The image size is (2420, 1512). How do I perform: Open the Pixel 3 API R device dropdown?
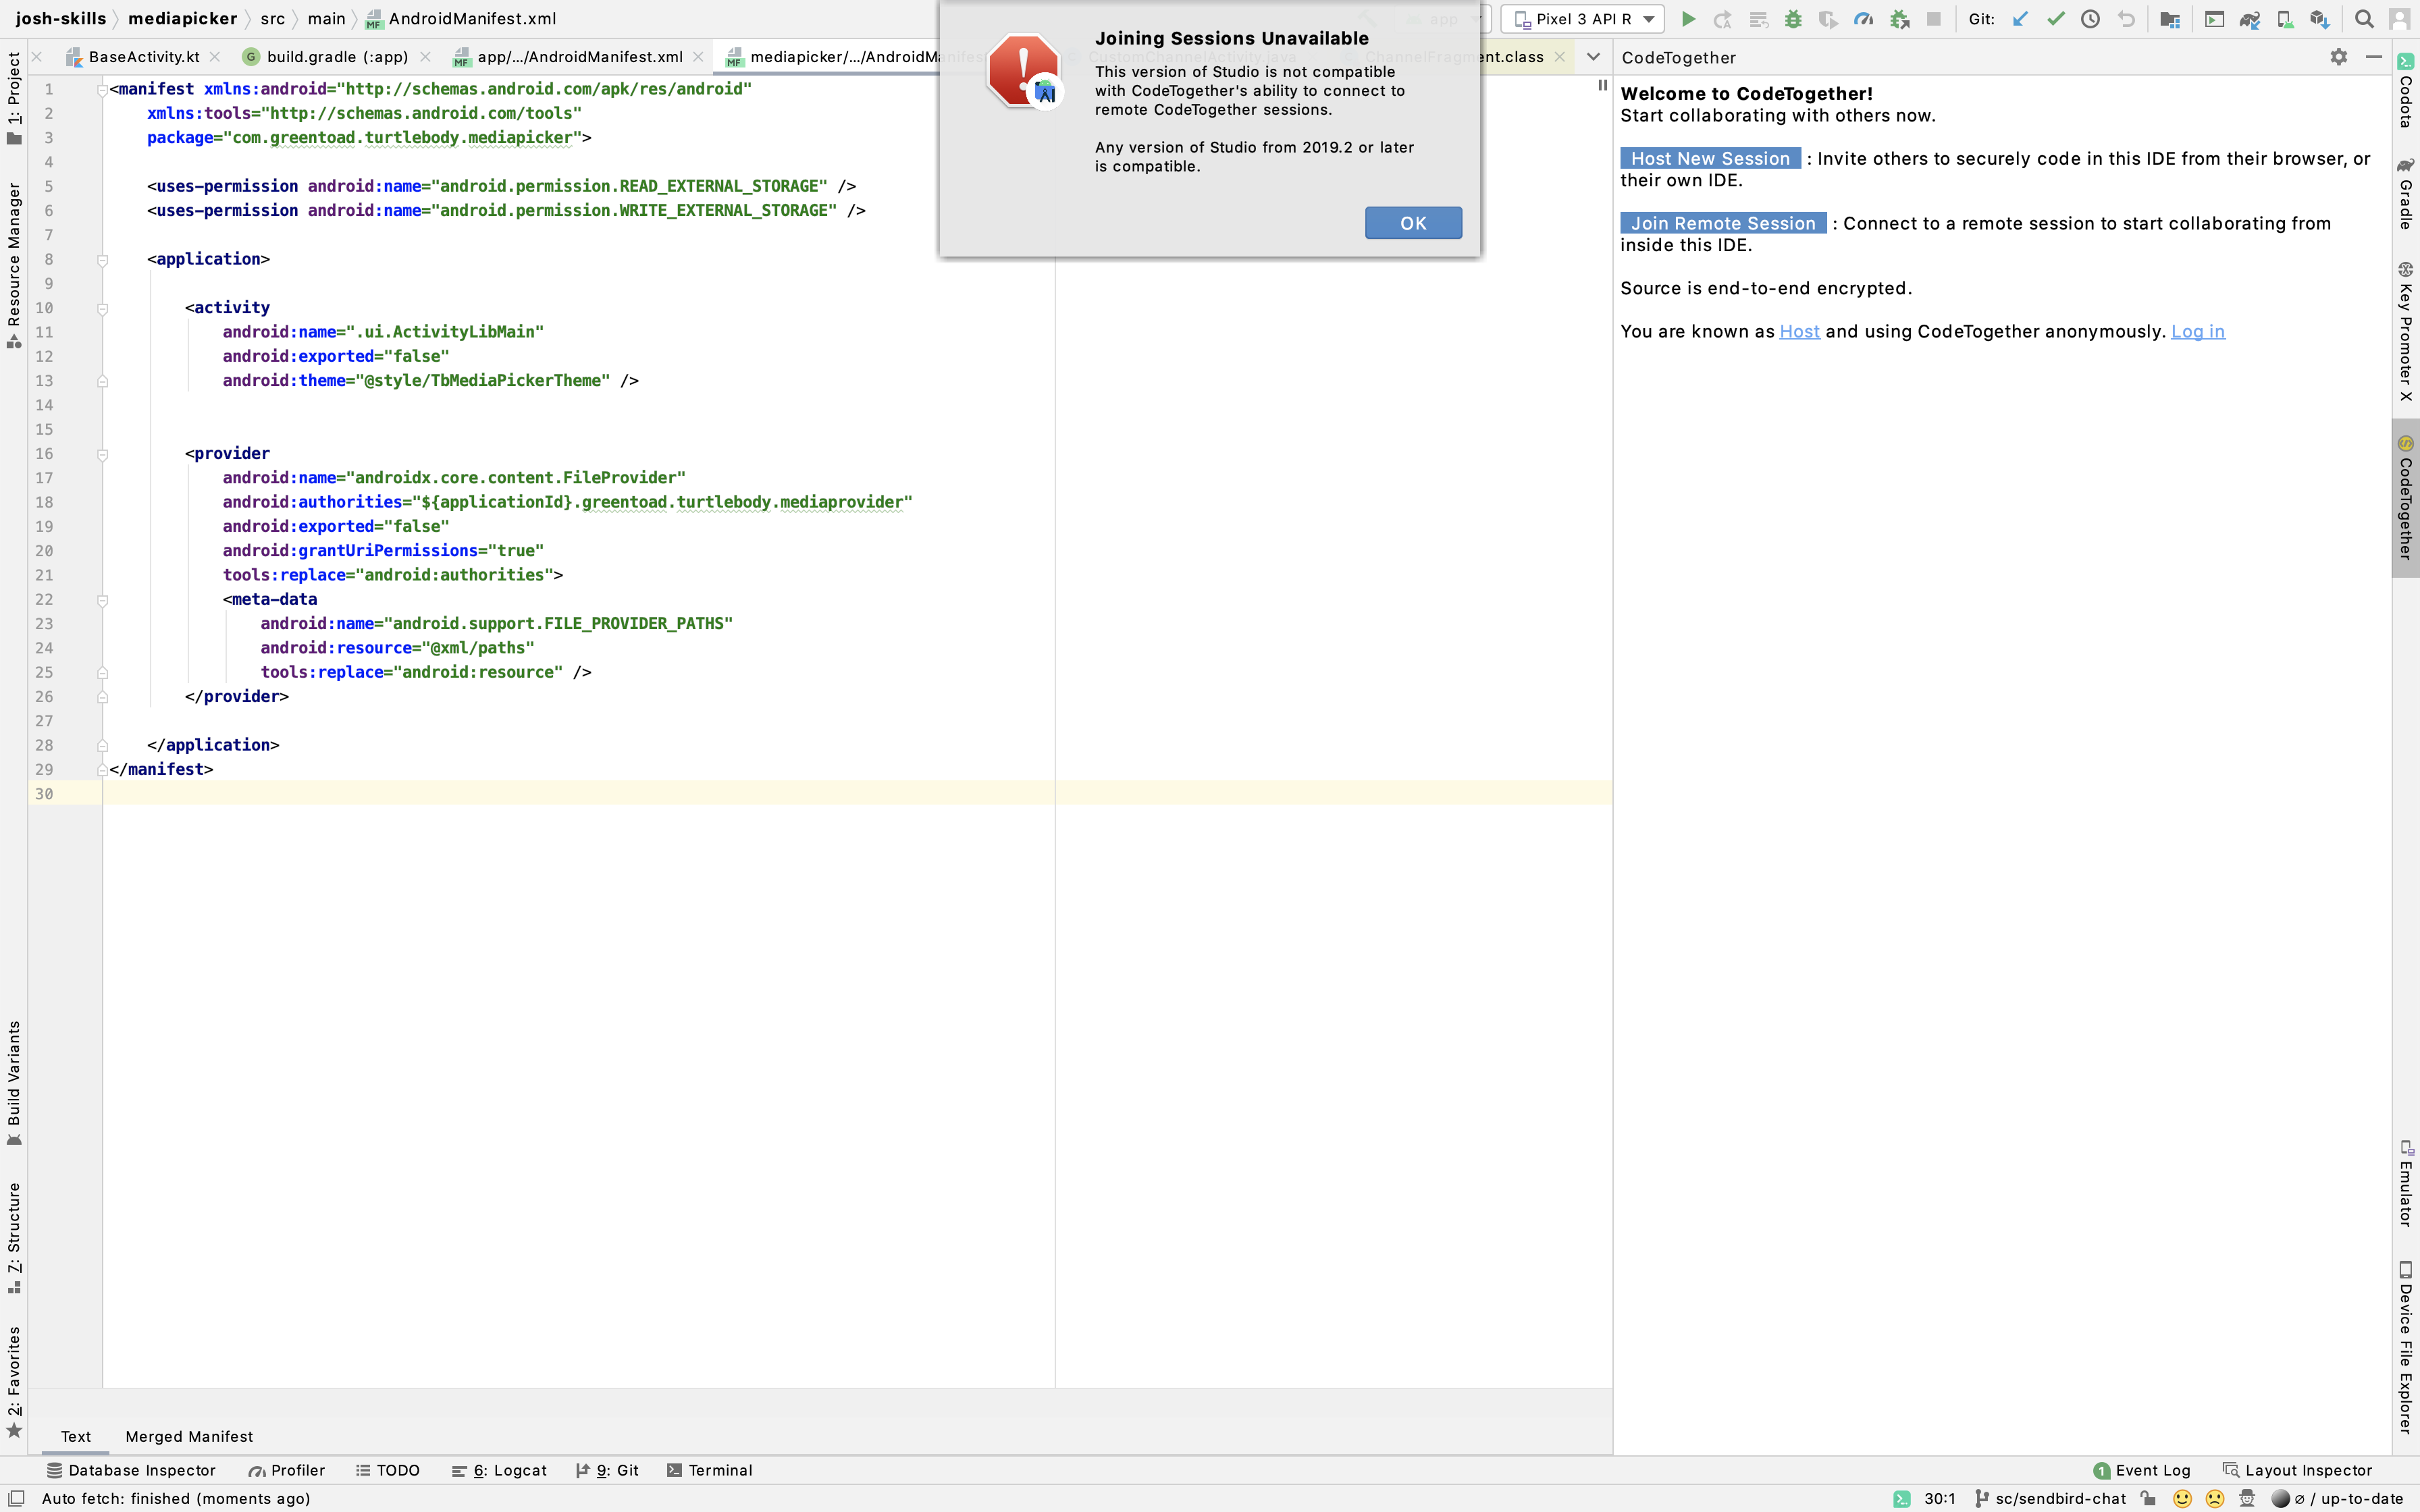(1583, 19)
